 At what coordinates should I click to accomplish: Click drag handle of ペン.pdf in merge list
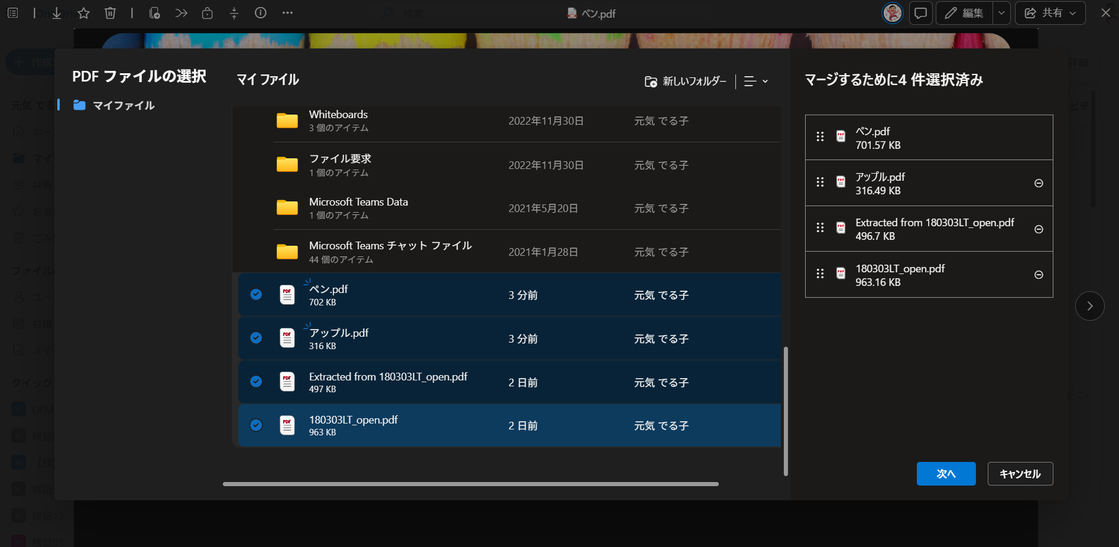point(820,137)
